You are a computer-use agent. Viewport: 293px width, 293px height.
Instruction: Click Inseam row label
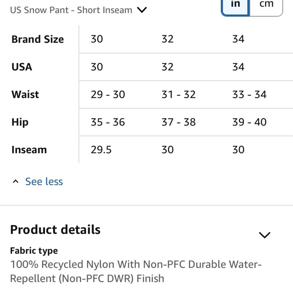click(29, 150)
